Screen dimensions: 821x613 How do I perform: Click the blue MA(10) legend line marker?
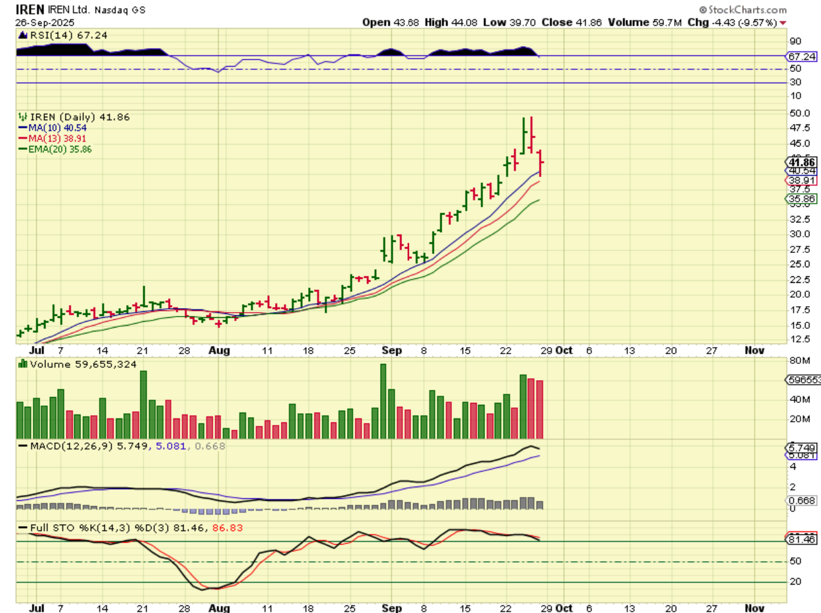coord(23,128)
